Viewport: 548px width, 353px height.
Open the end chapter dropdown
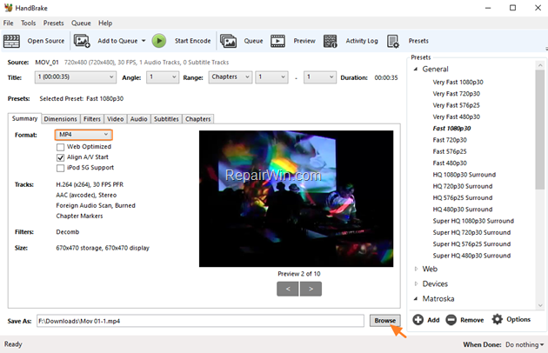(320, 77)
